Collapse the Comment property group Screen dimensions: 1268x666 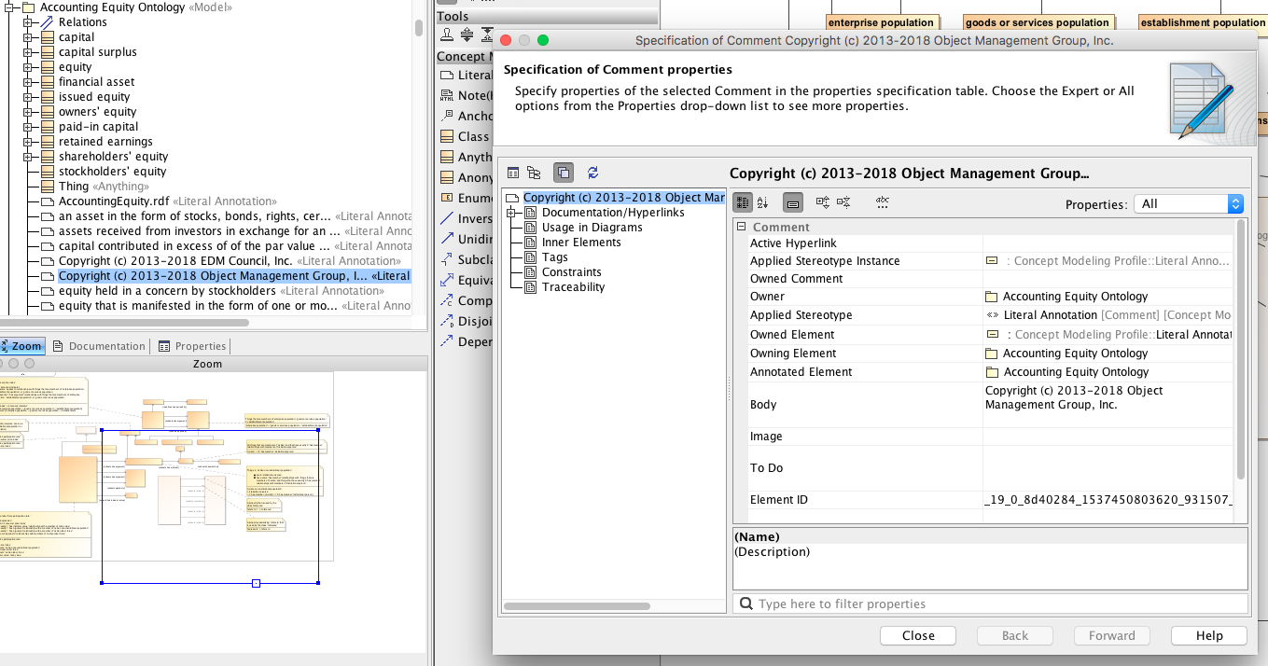(x=741, y=227)
